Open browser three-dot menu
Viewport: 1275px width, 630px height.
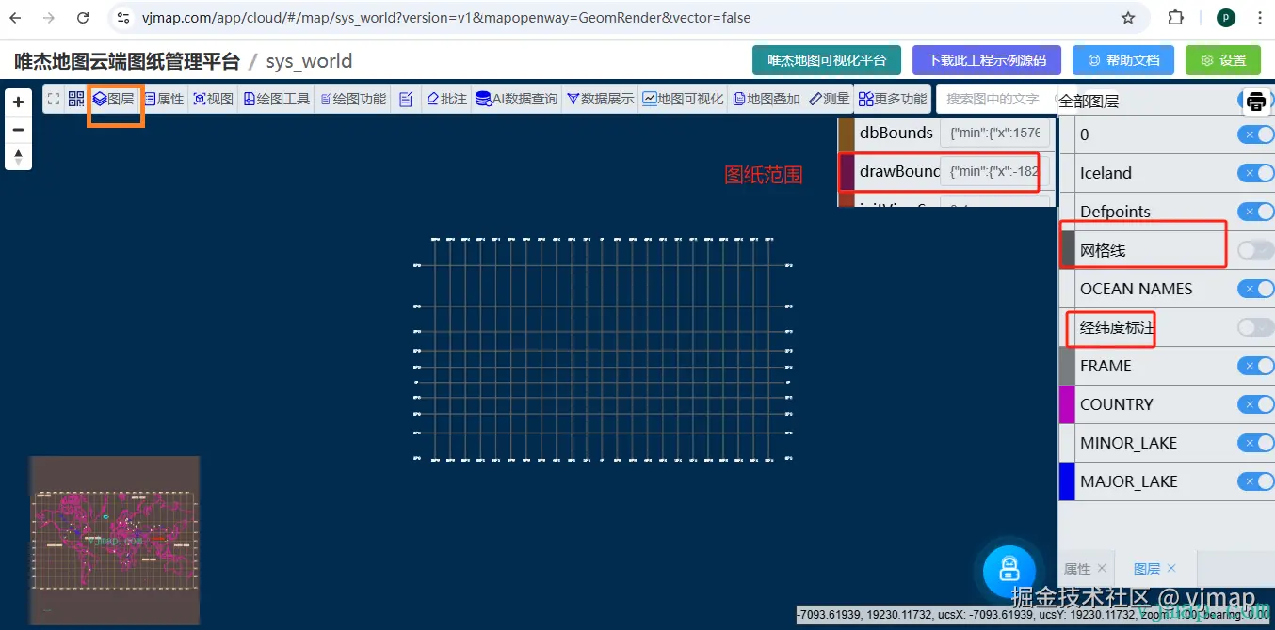click(x=1259, y=18)
